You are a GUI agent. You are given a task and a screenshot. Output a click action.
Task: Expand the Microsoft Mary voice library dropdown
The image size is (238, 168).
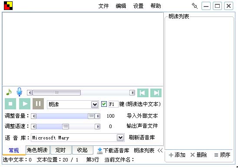click(120, 138)
